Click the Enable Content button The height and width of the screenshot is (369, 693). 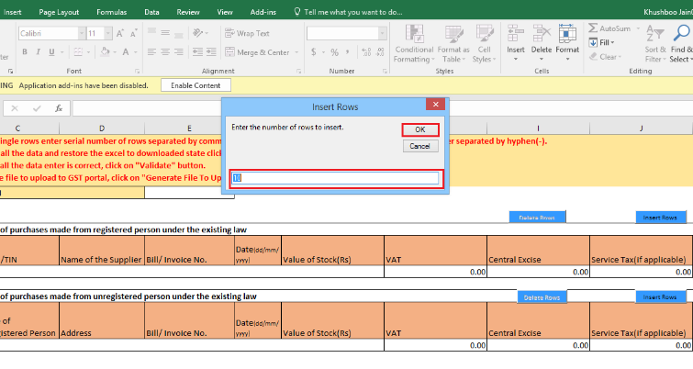[x=195, y=85]
